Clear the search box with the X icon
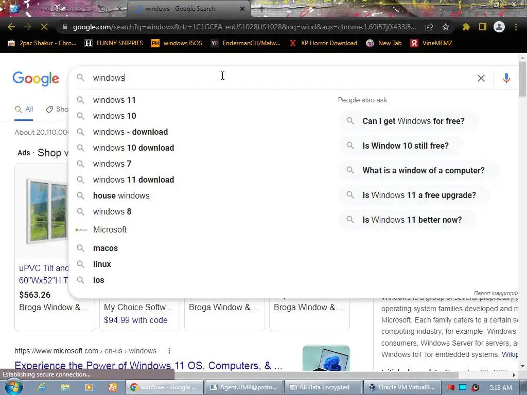 coord(481,78)
